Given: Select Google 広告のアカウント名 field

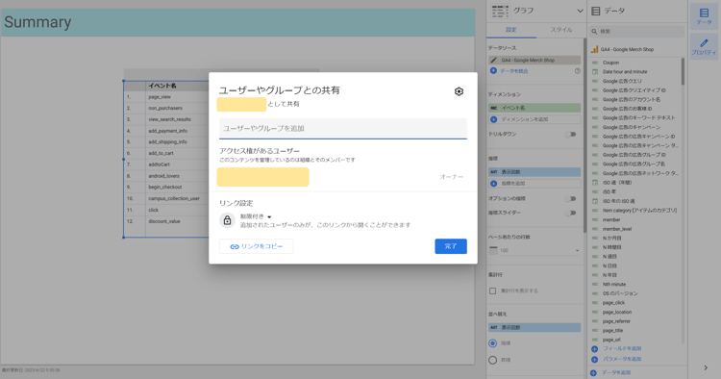Looking at the screenshot, I should click(x=632, y=99).
